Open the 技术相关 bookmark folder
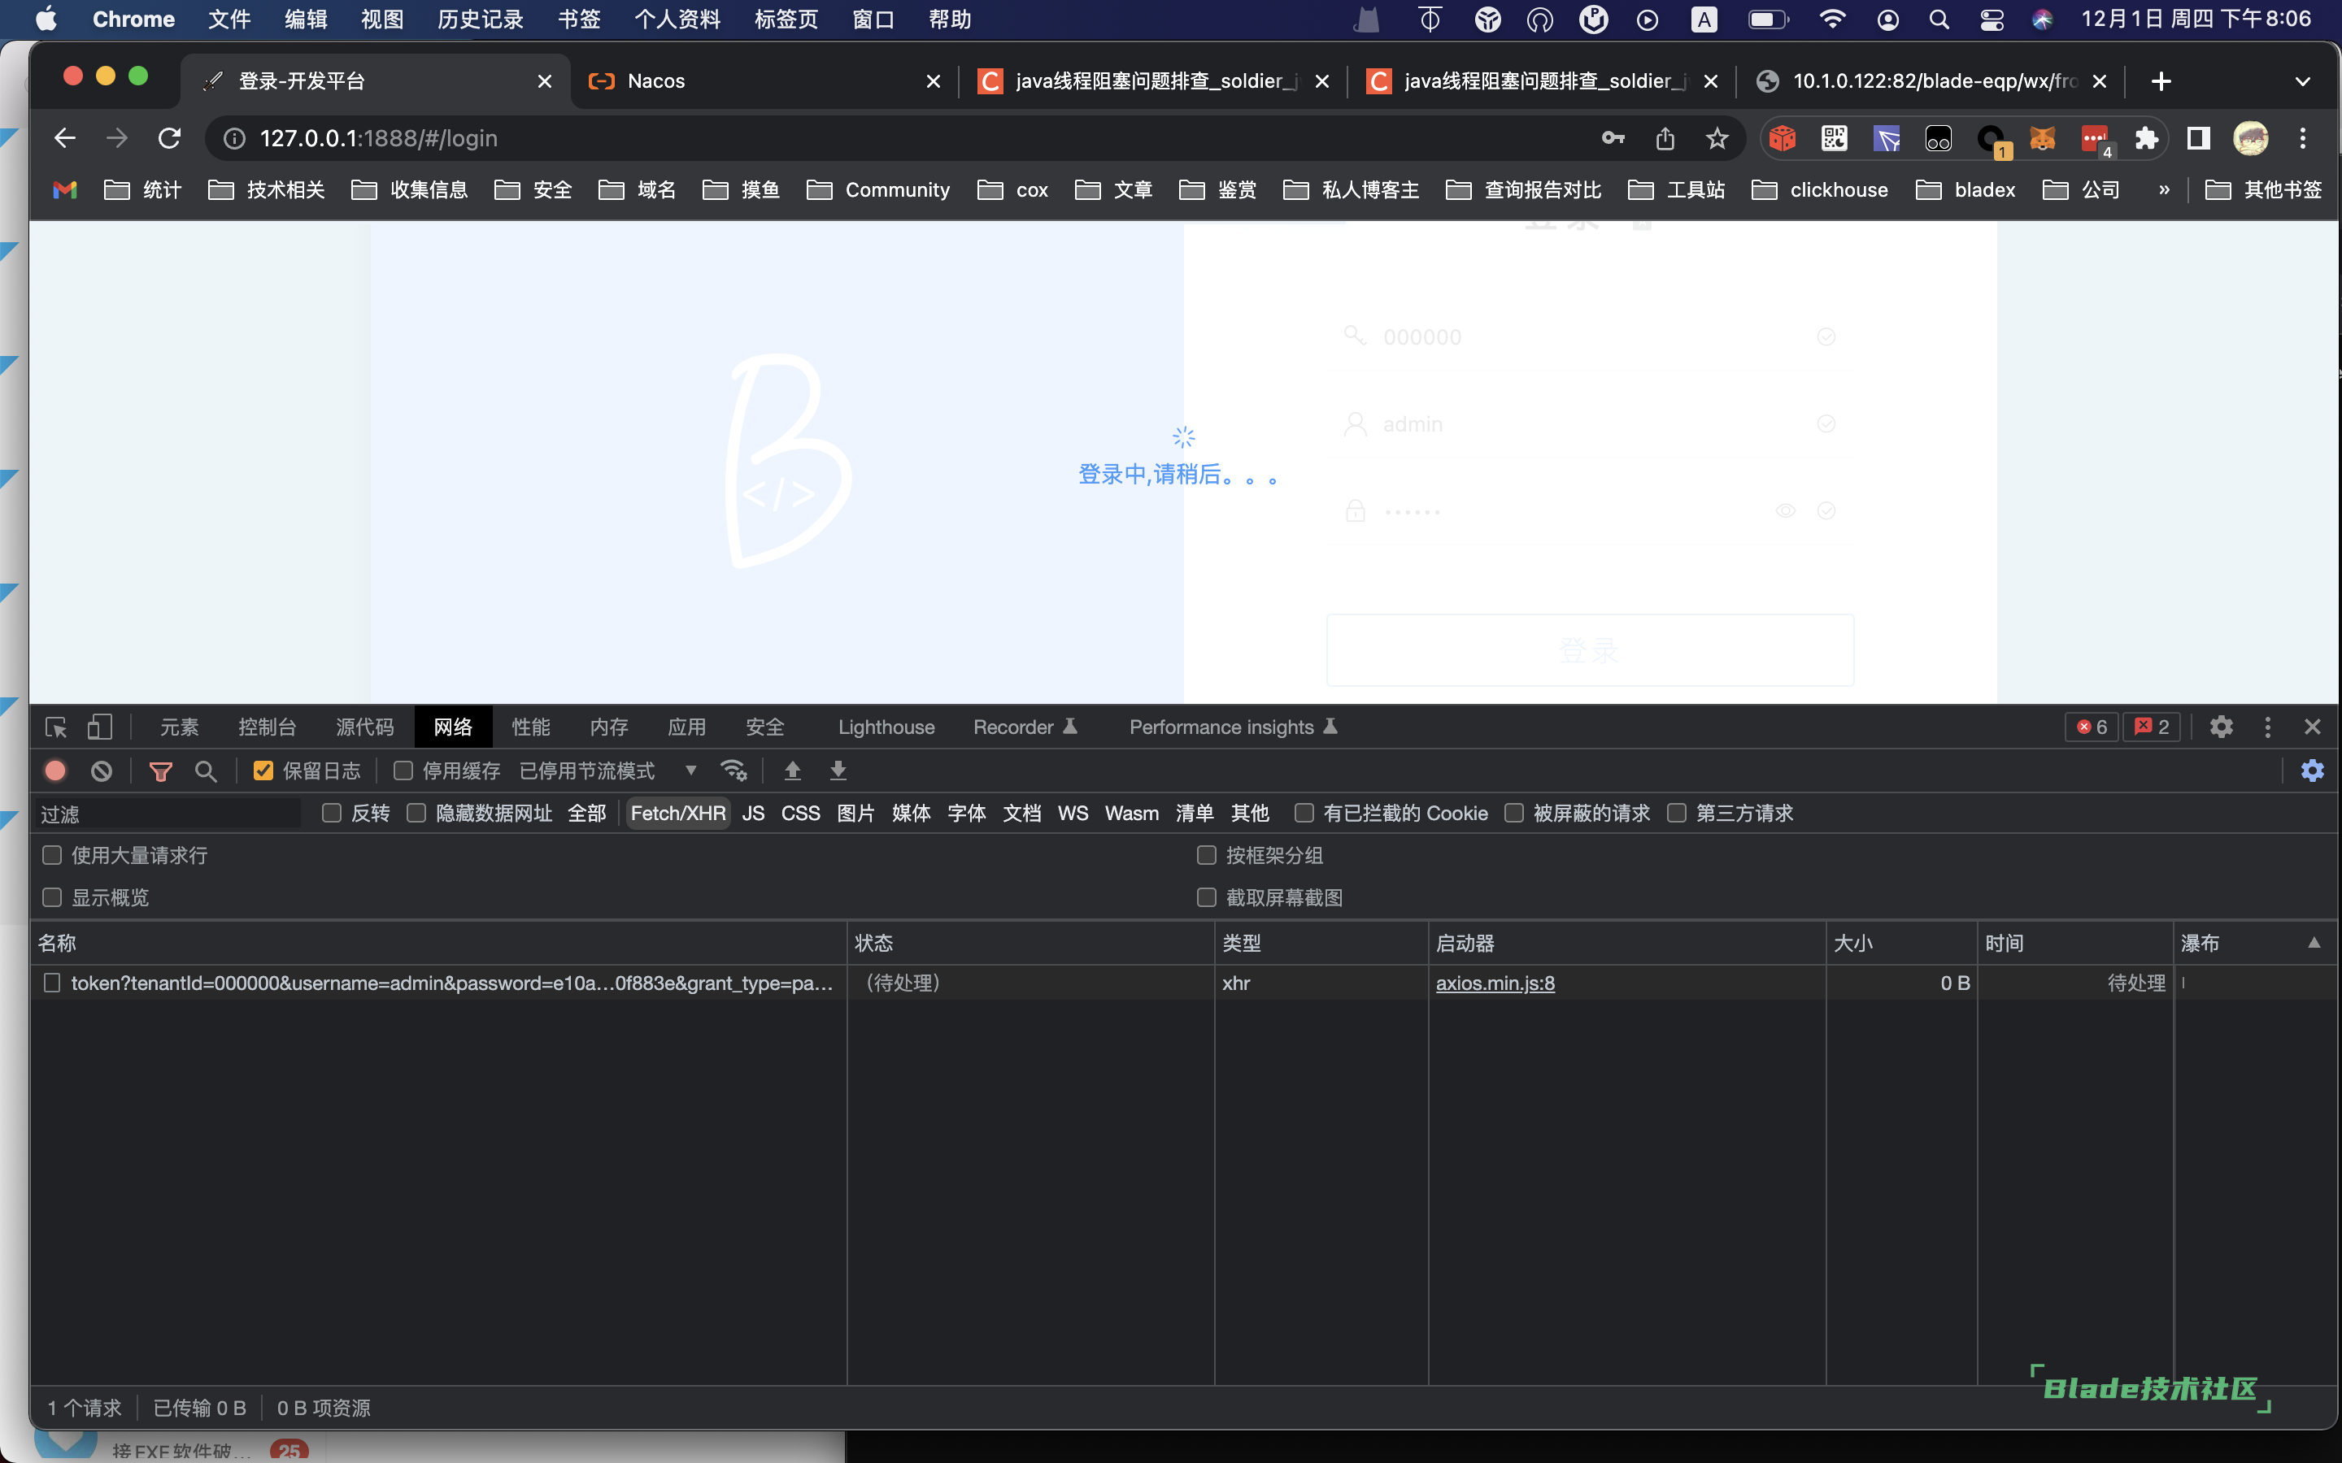The height and width of the screenshot is (1463, 2342). [x=267, y=189]
